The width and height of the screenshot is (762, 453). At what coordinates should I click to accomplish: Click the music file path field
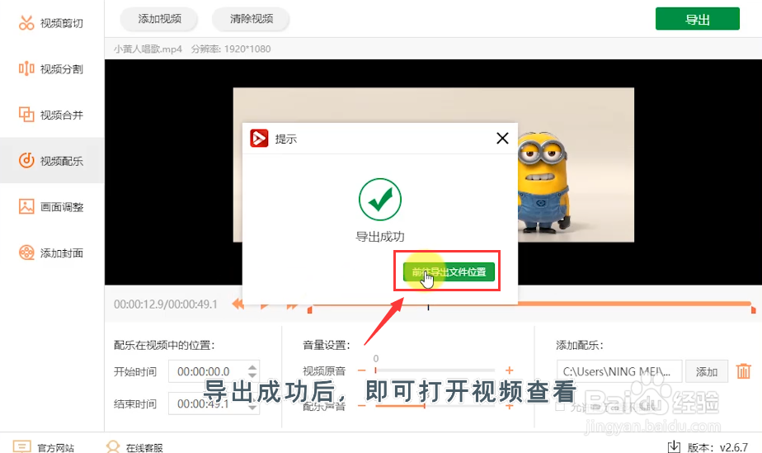(x=619, y=372)
